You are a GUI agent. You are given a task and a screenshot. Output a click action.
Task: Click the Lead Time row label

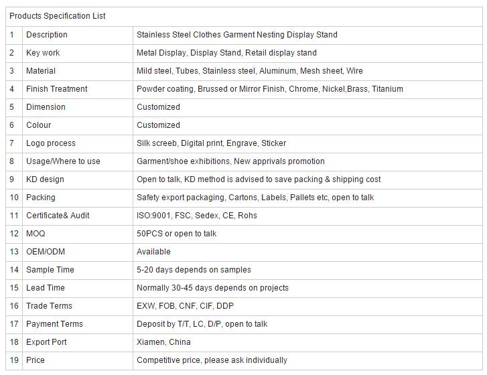point(46,288)
